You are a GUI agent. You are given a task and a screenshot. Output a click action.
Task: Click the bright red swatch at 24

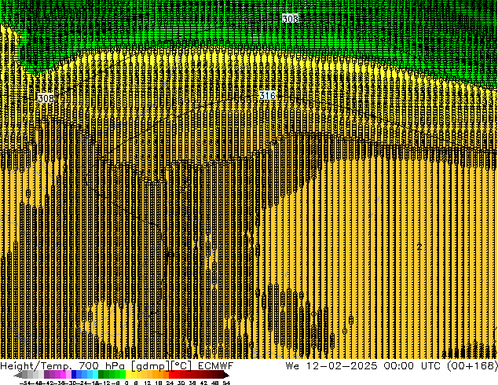pos(171,374)
